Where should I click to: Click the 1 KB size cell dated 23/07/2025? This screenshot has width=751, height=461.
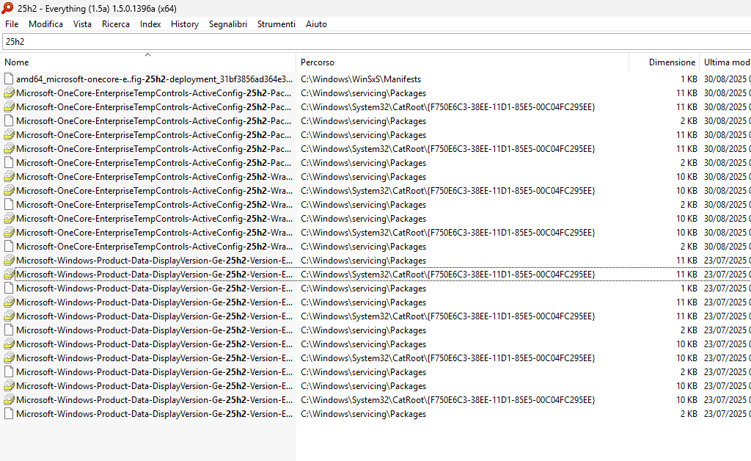[x=689, y=288]
